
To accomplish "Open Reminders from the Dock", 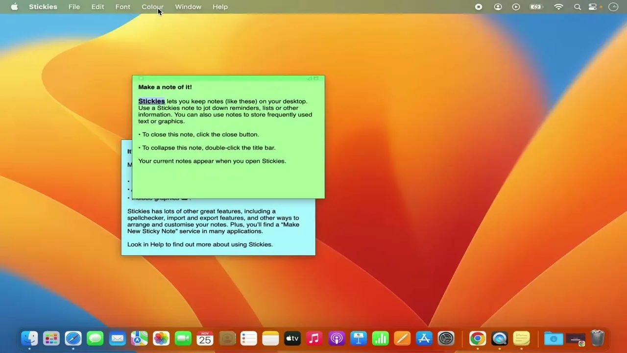I will [249, 338].
